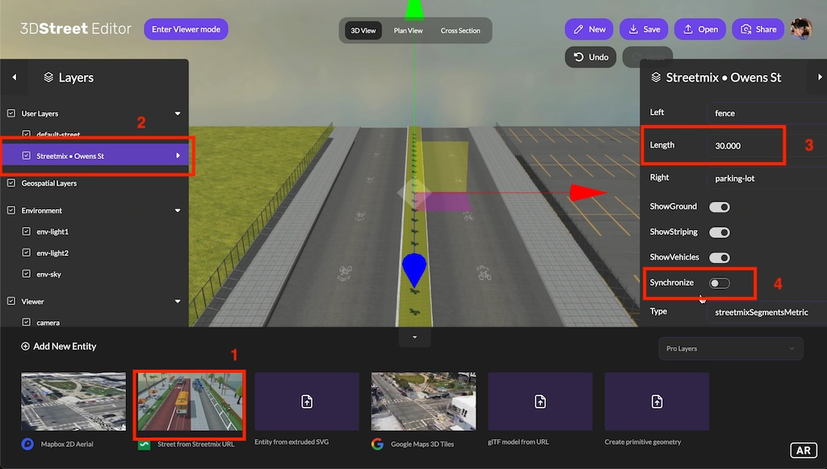Toggle env-light2 visibility checkbox
Screen dimensions: 827x469
tap(26, 253)
